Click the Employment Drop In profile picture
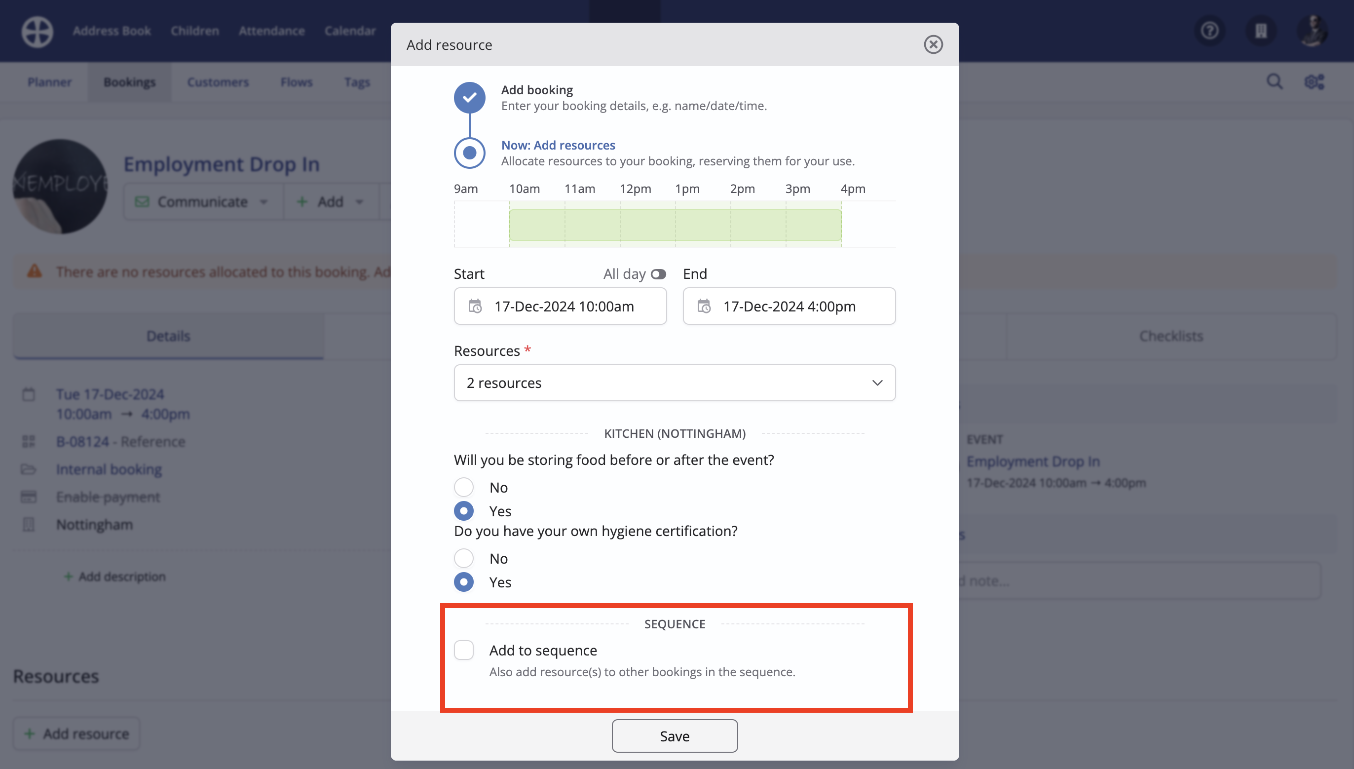1354x769 pixels. pos(60,187)
